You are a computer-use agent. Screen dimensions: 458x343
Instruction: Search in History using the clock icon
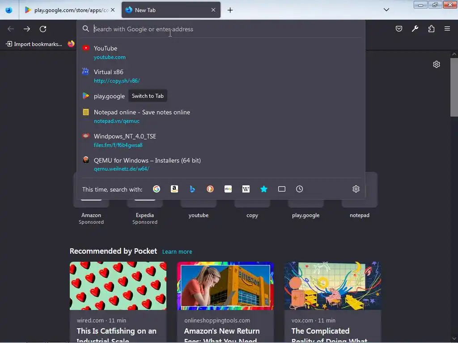tap(299, 189)
